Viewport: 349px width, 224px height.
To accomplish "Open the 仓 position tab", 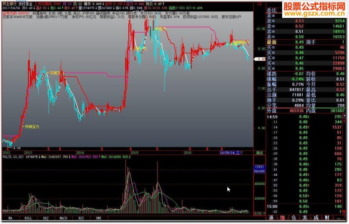I will 294,218.
